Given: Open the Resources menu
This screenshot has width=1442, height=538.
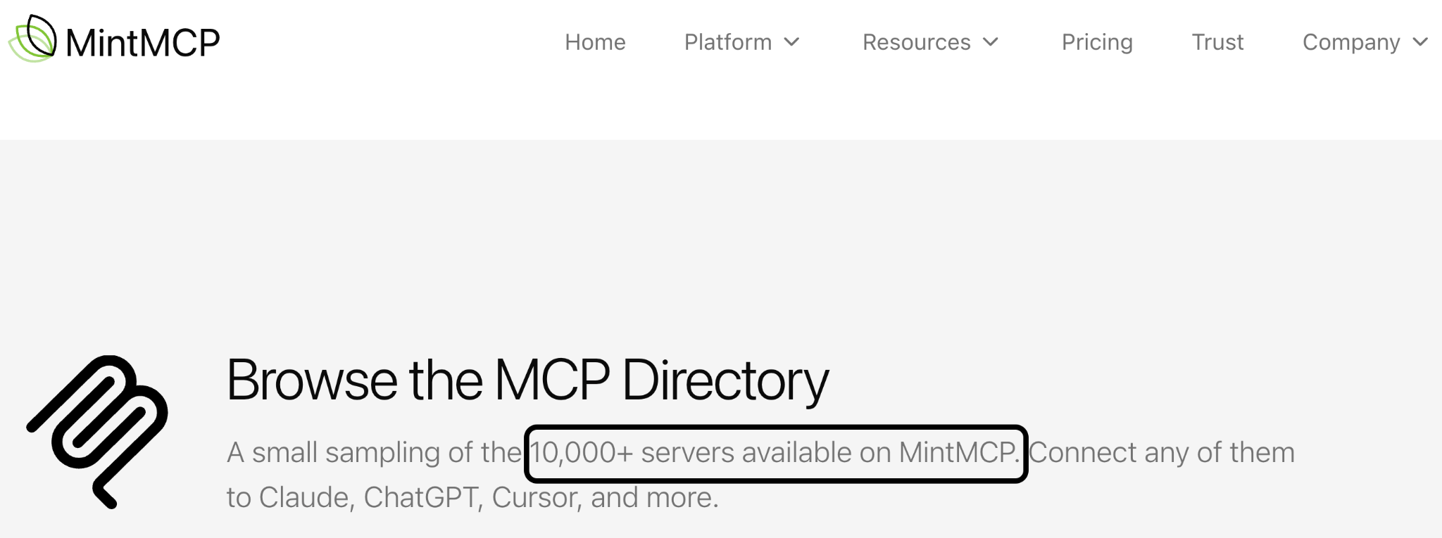Looking at the screenshot, I should point(916,42).
